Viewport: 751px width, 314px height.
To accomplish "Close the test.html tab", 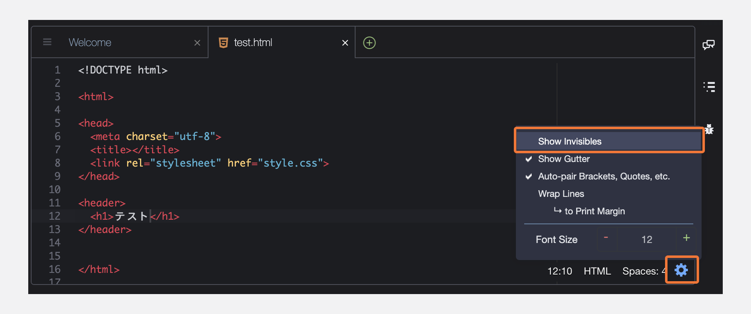I will [345, 43].
